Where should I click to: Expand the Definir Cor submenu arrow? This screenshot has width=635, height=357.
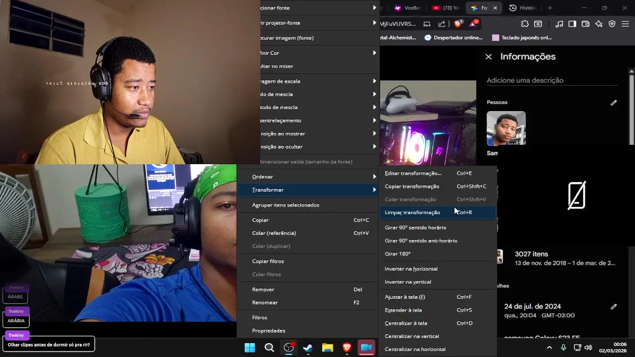point(375,53)
